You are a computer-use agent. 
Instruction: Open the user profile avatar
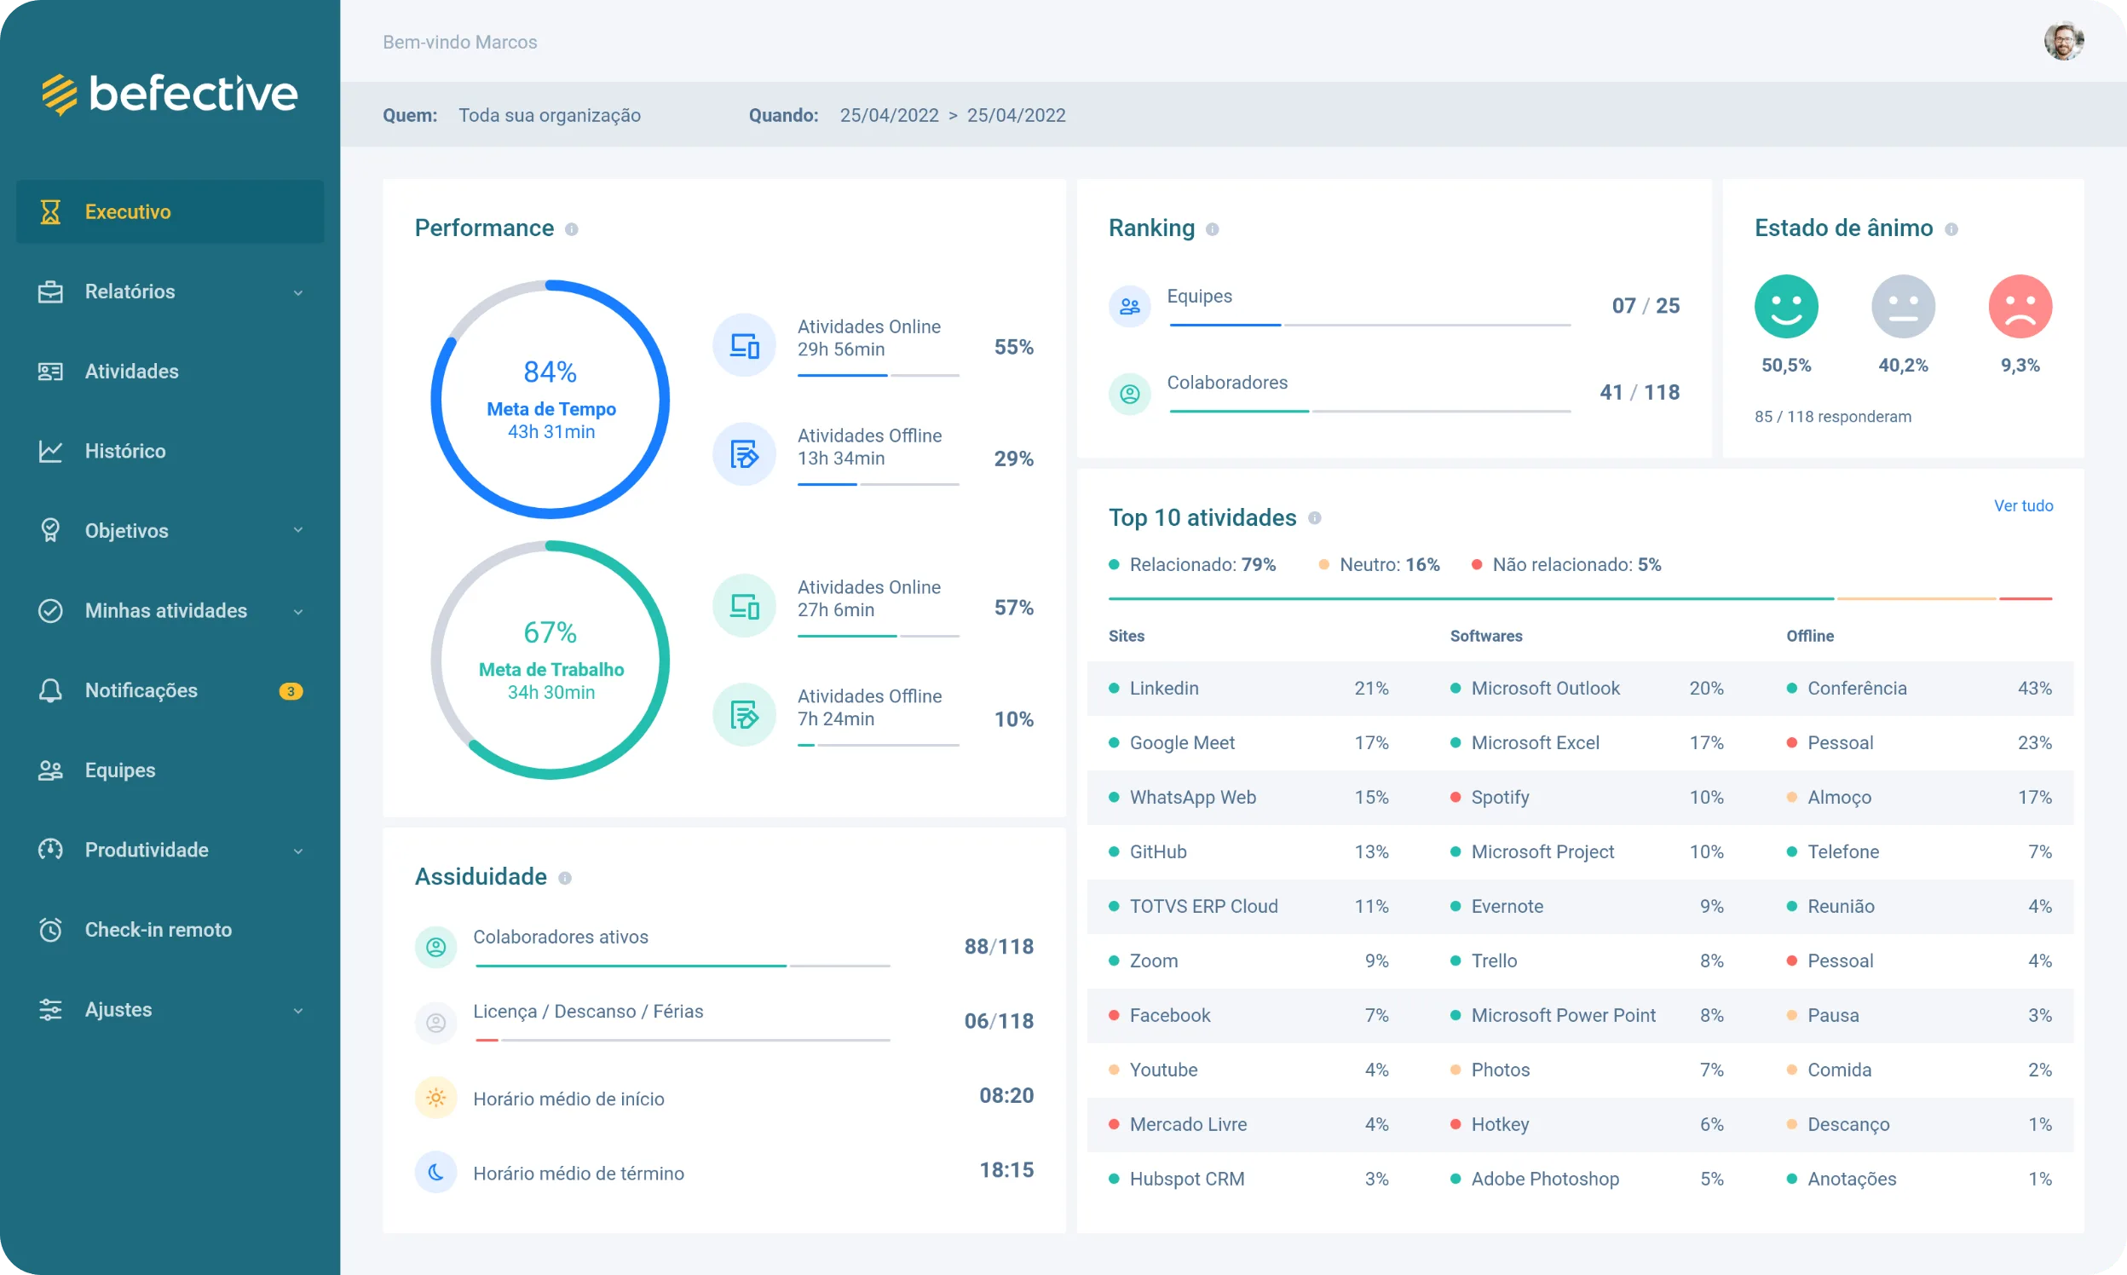[x=2062, y=41]
